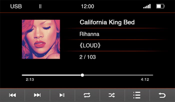Screen dimensions: 175x102
Task: Go back with the return arrow
Action: (162, 95)
